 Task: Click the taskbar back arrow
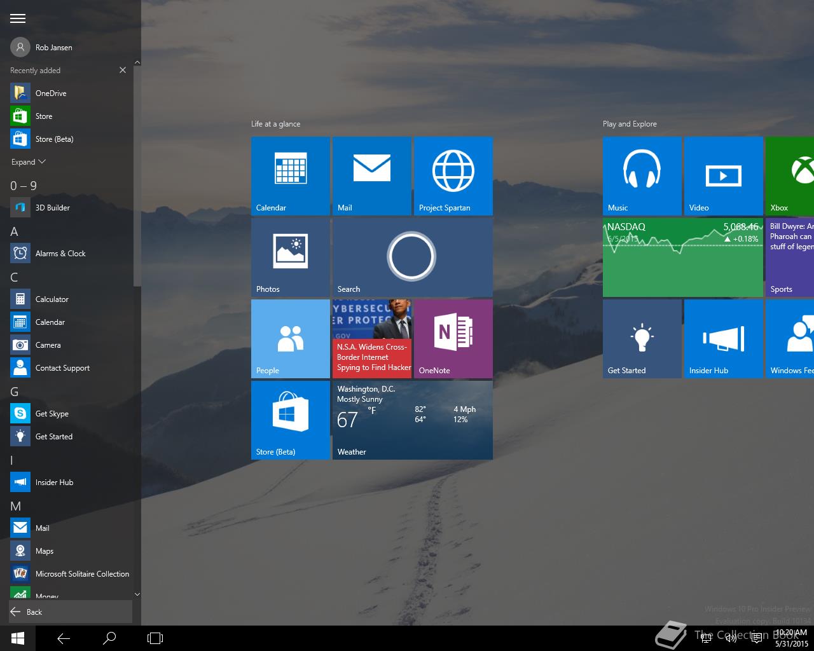pyautogui.click(x=64, y=638)
